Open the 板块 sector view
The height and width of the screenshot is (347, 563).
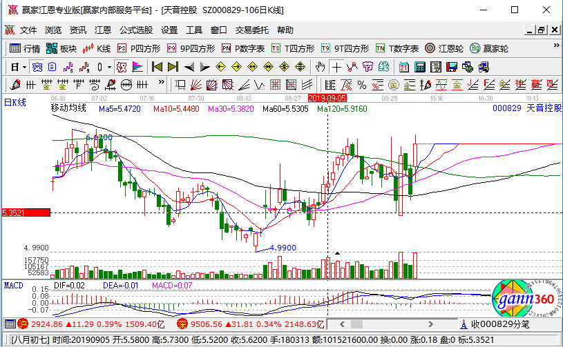(x=61, y=48)
